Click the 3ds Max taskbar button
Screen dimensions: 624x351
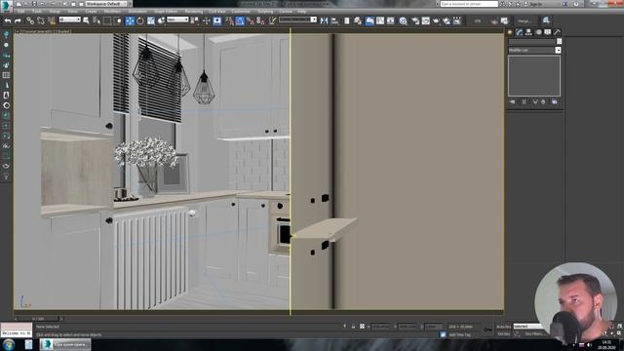(x=65, y=344)
